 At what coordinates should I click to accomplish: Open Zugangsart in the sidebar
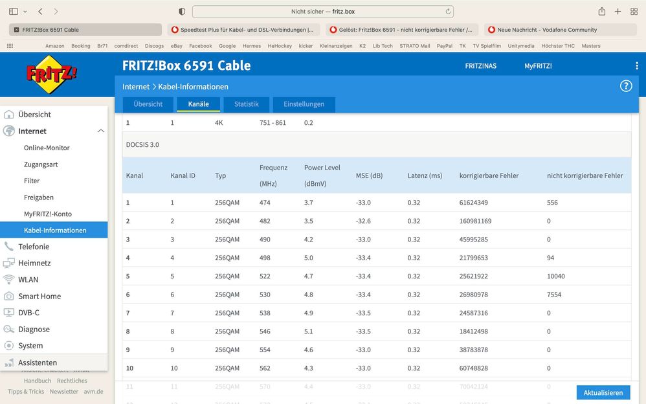41,164
